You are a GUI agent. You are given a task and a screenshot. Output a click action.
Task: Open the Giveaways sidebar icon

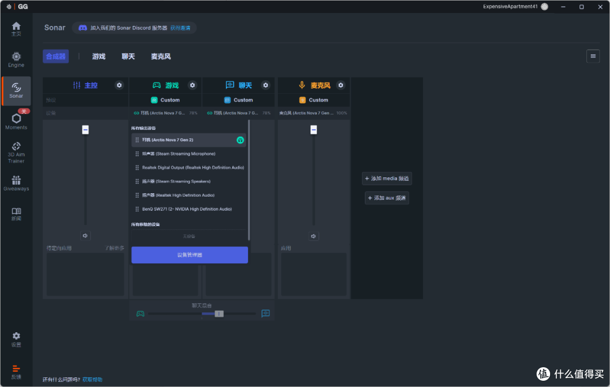16,183
